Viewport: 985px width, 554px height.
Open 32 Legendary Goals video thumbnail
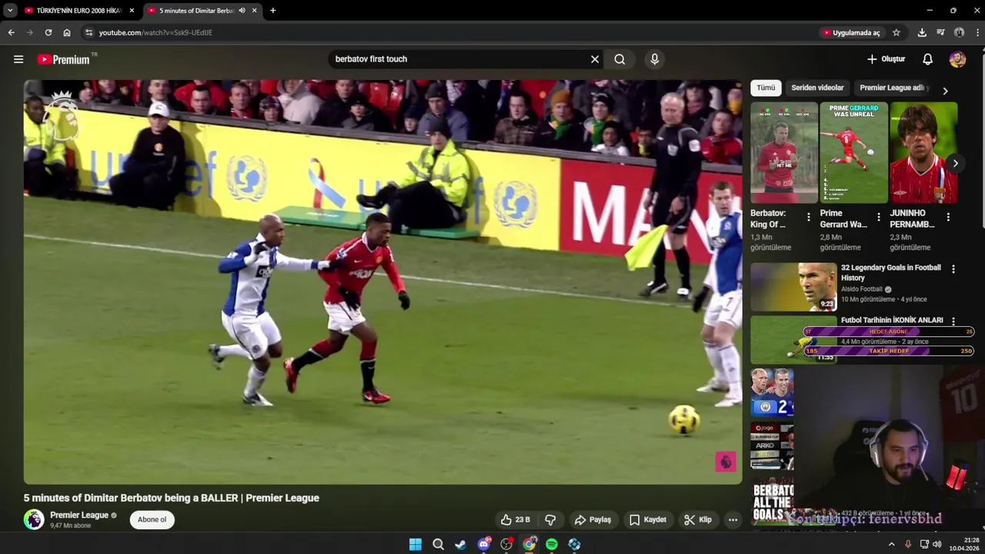point(793,286)
